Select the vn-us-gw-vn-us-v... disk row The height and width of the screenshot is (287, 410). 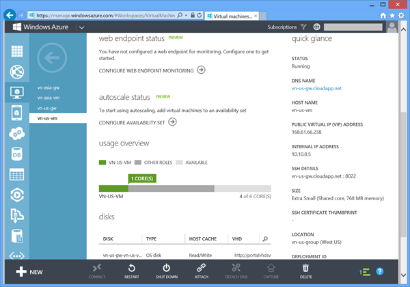[x=185, y=255]
